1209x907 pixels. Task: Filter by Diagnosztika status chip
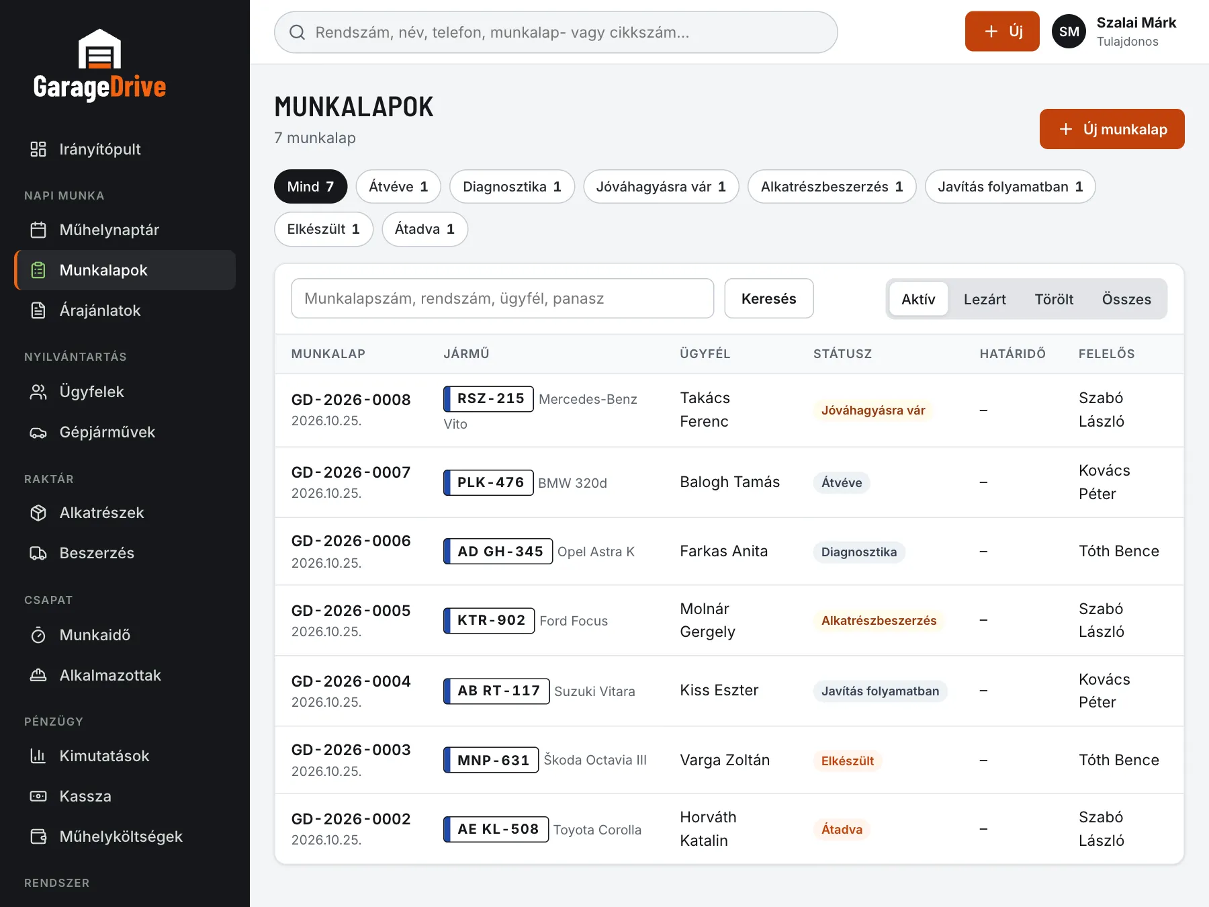click(512, 187)
